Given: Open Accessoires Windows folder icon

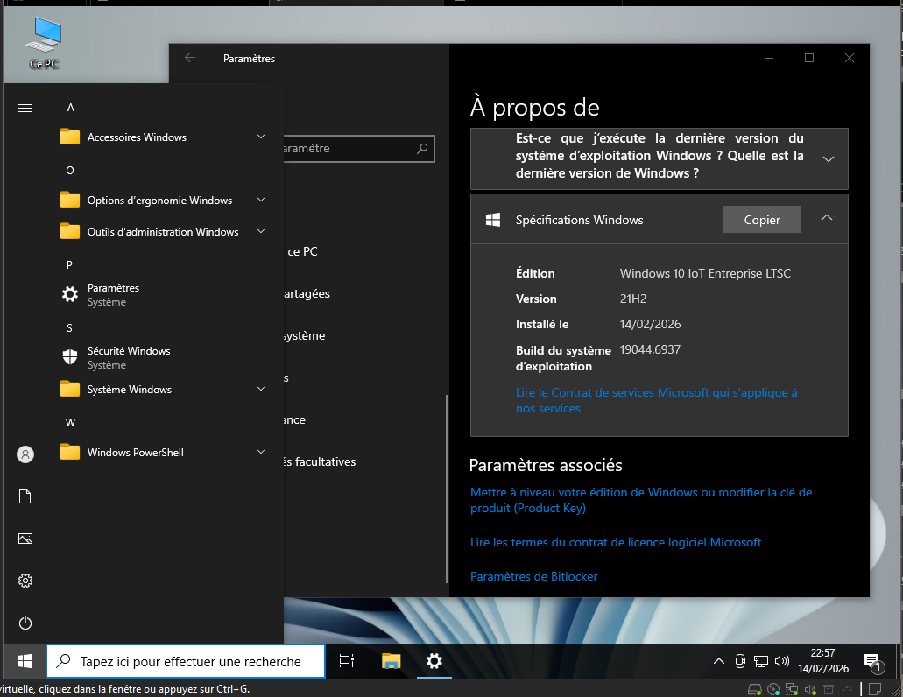Looking at the screenshot, I should (70, 137).
